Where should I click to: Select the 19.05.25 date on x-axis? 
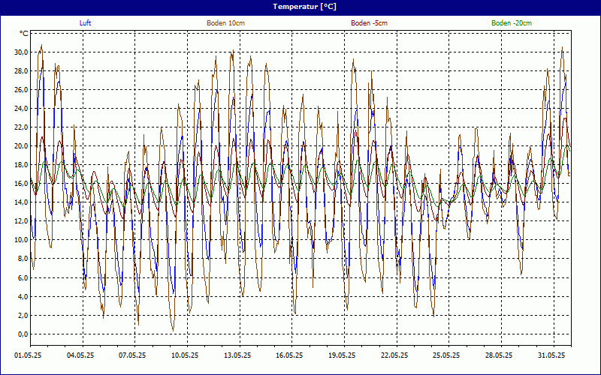click(342, 355)
